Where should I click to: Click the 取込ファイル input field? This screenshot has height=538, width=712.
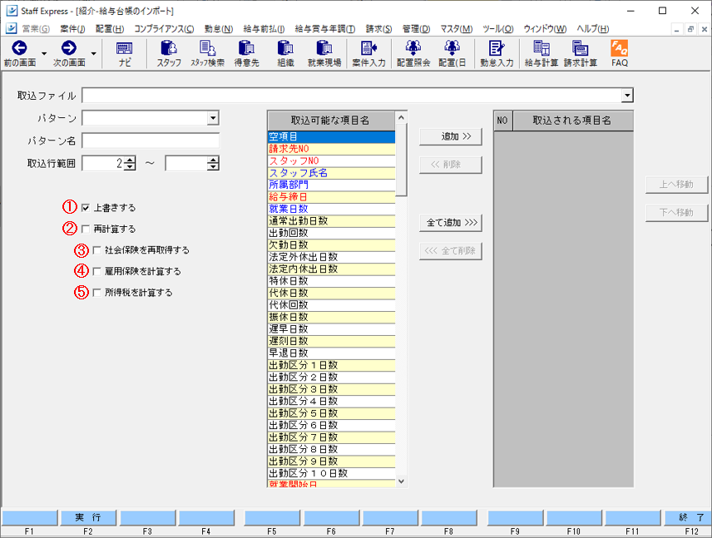click(353, 96)
